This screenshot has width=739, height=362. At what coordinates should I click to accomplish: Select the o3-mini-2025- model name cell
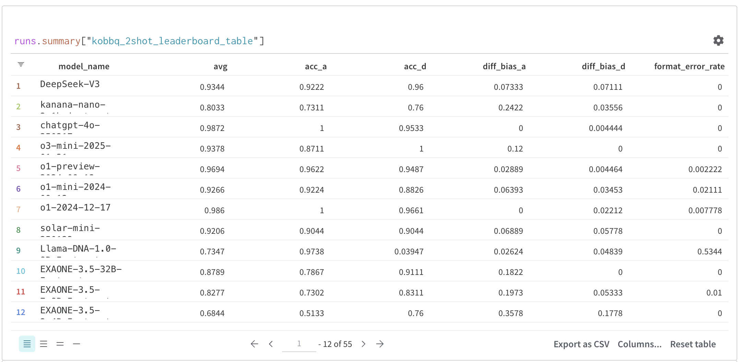[75, 146]
